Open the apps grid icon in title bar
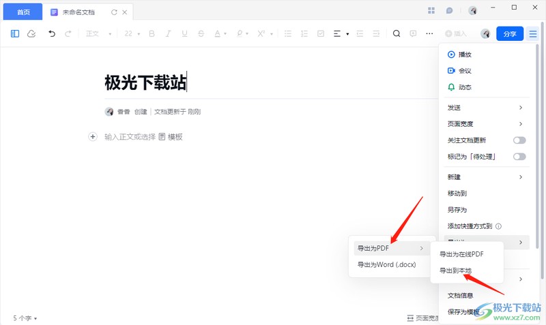546x325 pixels. point(431,11)
